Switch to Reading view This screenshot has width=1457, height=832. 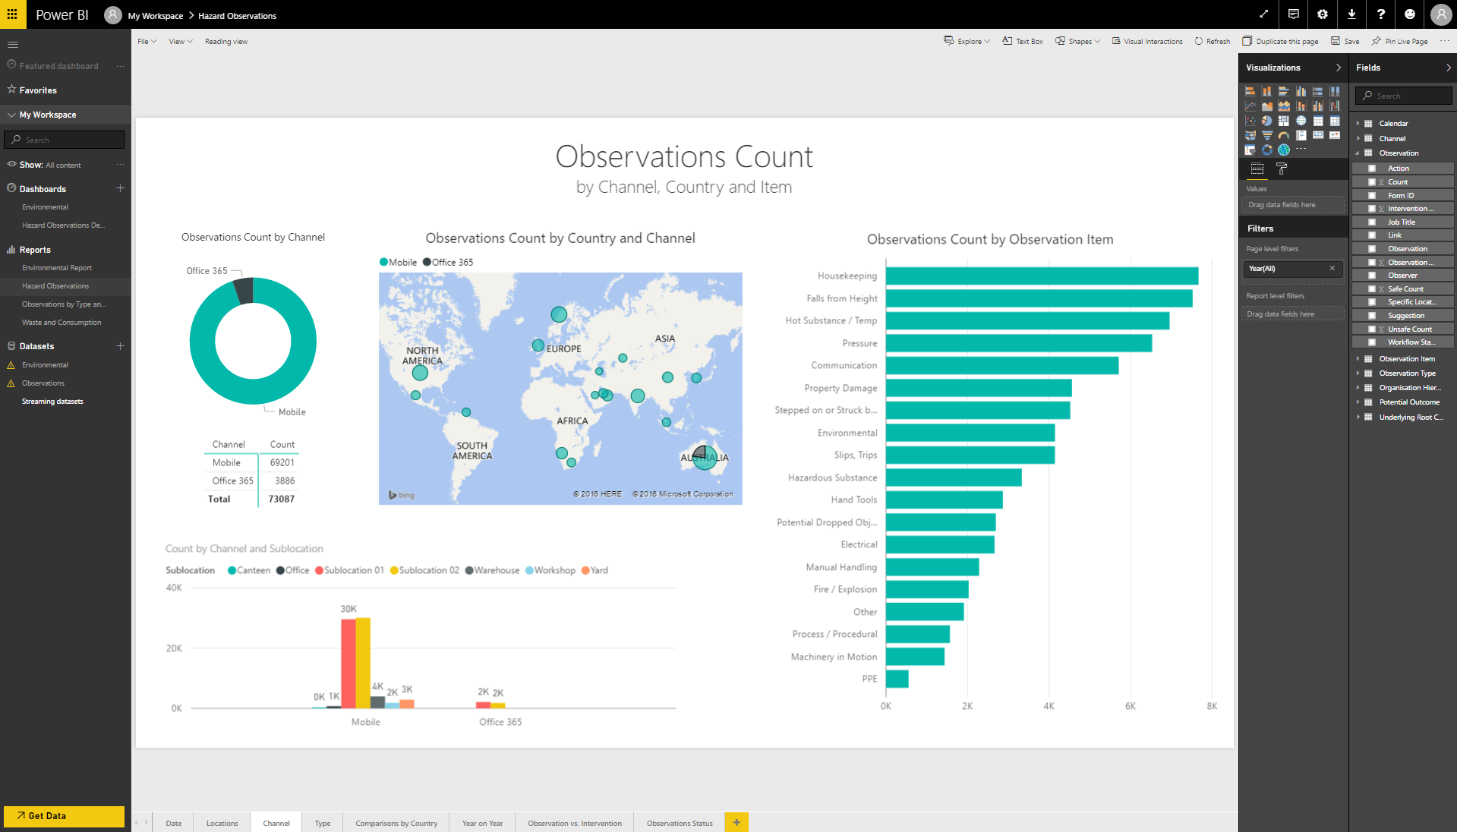[226, 42]
